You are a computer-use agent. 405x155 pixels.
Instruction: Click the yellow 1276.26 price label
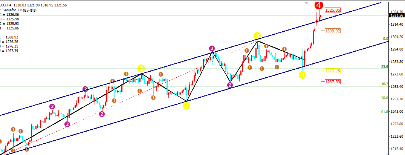(x=332, y=71)
